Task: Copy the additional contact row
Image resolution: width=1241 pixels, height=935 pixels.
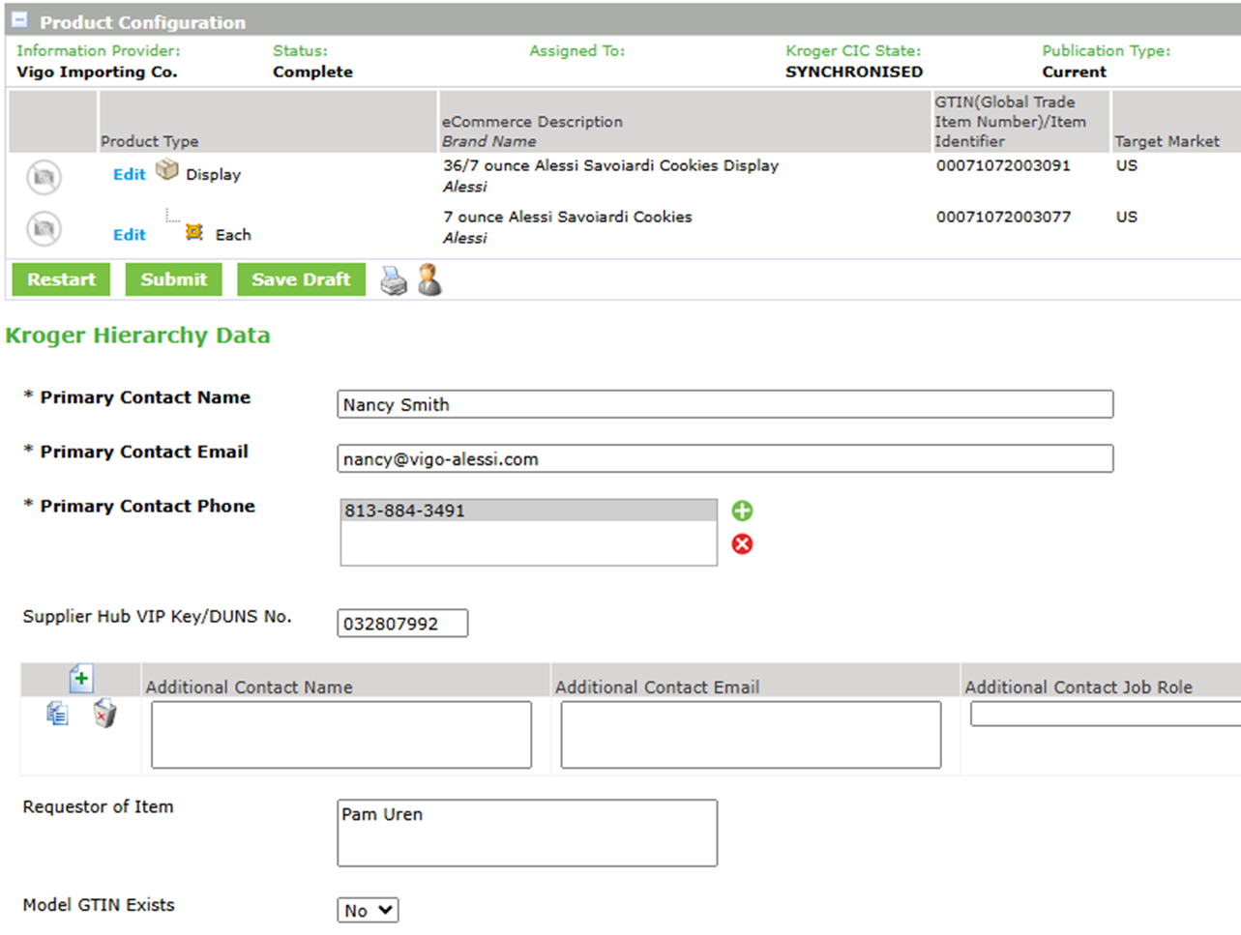Action: 57,713
